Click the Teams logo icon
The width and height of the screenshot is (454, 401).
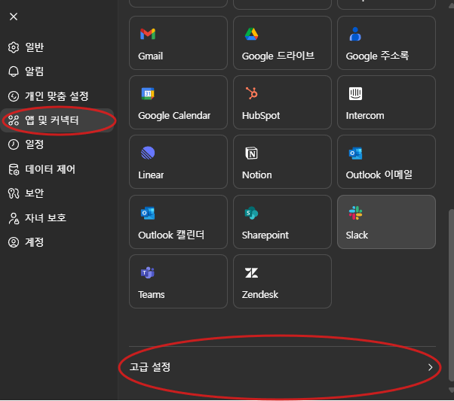tap(148, 273)
